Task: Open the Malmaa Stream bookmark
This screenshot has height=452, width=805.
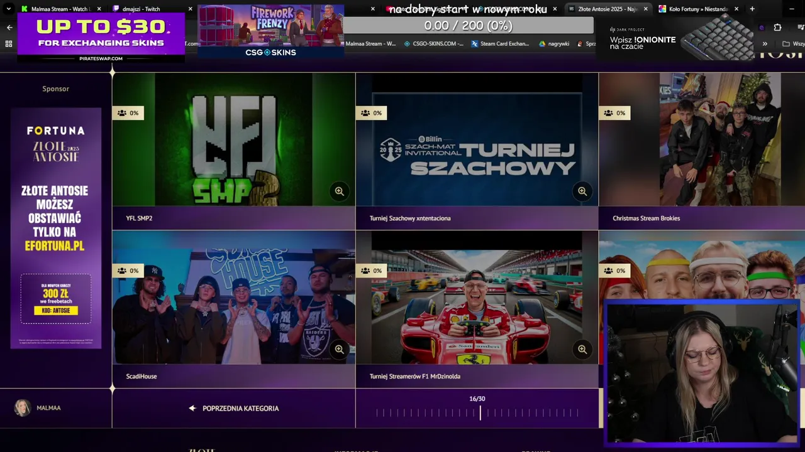Action: (x=371, y=44)
